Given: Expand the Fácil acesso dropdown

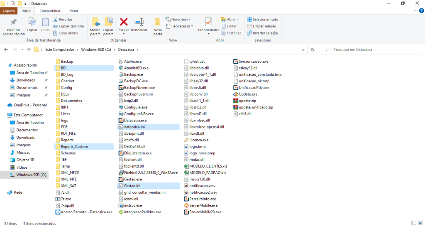Looking at the screenshot, I should point(179,26).
